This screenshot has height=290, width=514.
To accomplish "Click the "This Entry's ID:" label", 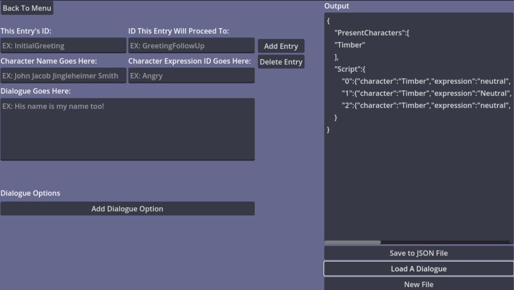I will pyautogui.click(x=26, y=31).
